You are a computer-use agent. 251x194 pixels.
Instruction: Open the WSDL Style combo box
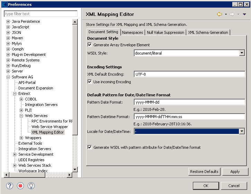pyautogui.click(x=189, y=53)
